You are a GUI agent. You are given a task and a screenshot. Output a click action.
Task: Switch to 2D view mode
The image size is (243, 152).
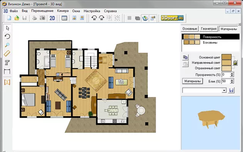(x=52, y=18)
